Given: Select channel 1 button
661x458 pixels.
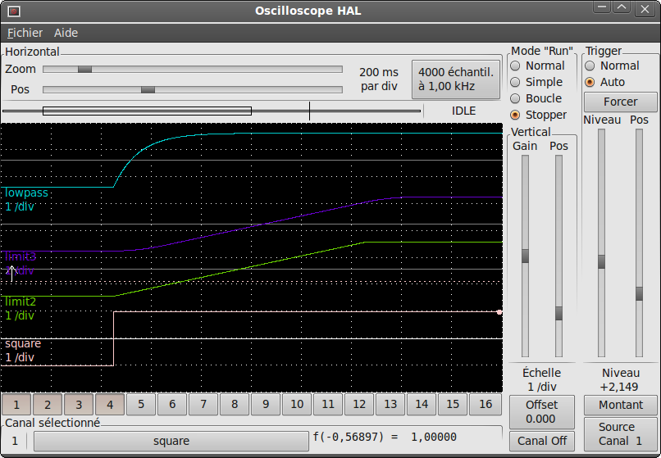Looking at the screenshot, I should (17, 404).
